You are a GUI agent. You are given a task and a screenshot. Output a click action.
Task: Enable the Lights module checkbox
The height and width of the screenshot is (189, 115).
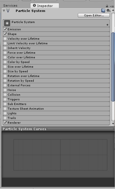5,113
